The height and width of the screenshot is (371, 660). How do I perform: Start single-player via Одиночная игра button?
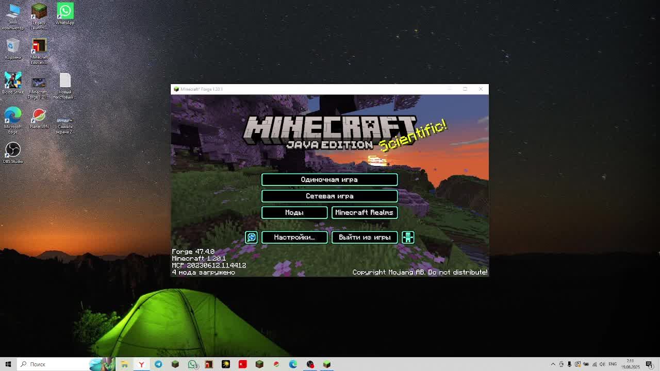coord(329,179)
